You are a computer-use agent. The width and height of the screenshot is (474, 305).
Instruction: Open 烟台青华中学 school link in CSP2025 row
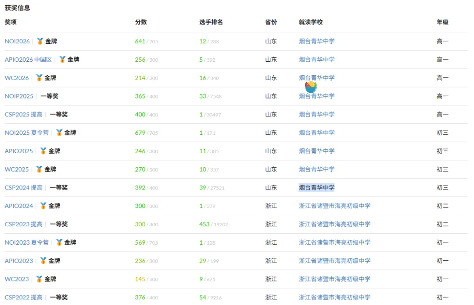(316, 115)
